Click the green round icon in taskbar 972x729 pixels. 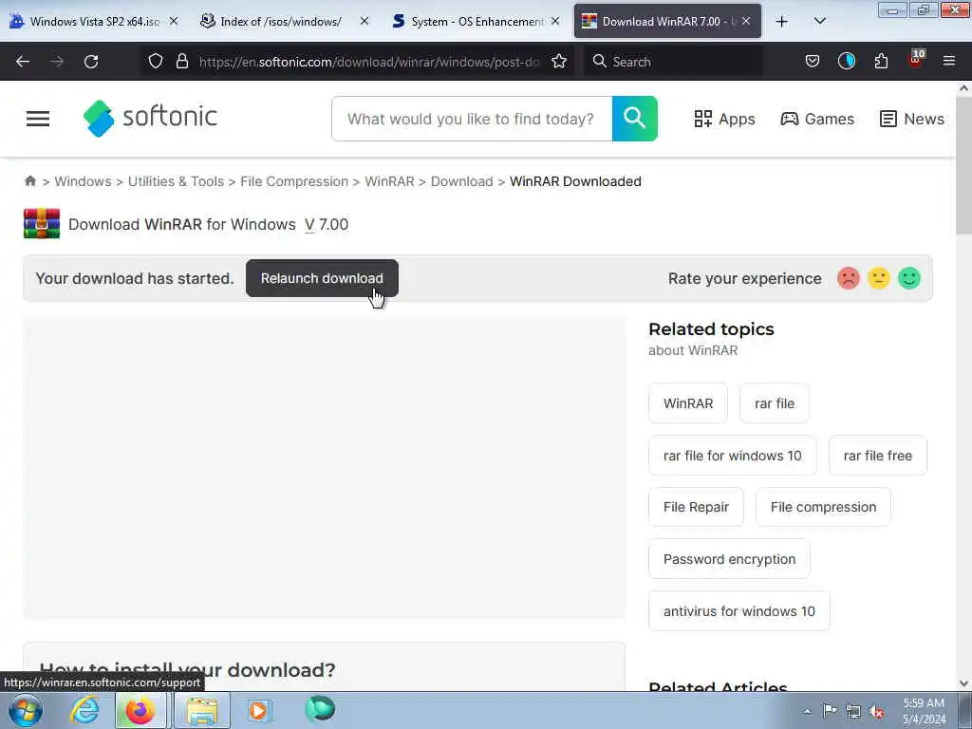320,709
